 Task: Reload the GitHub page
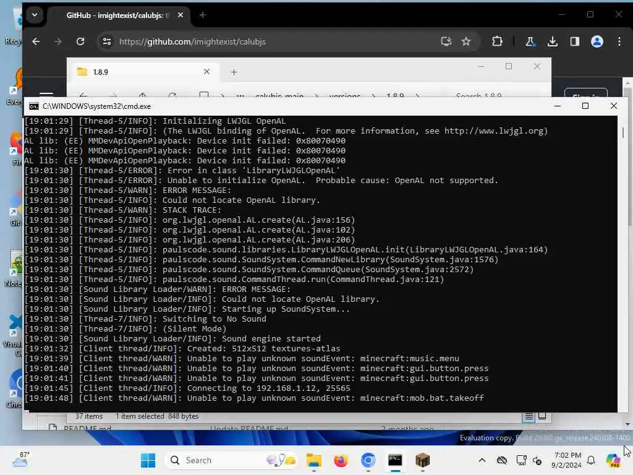point(80,41)
